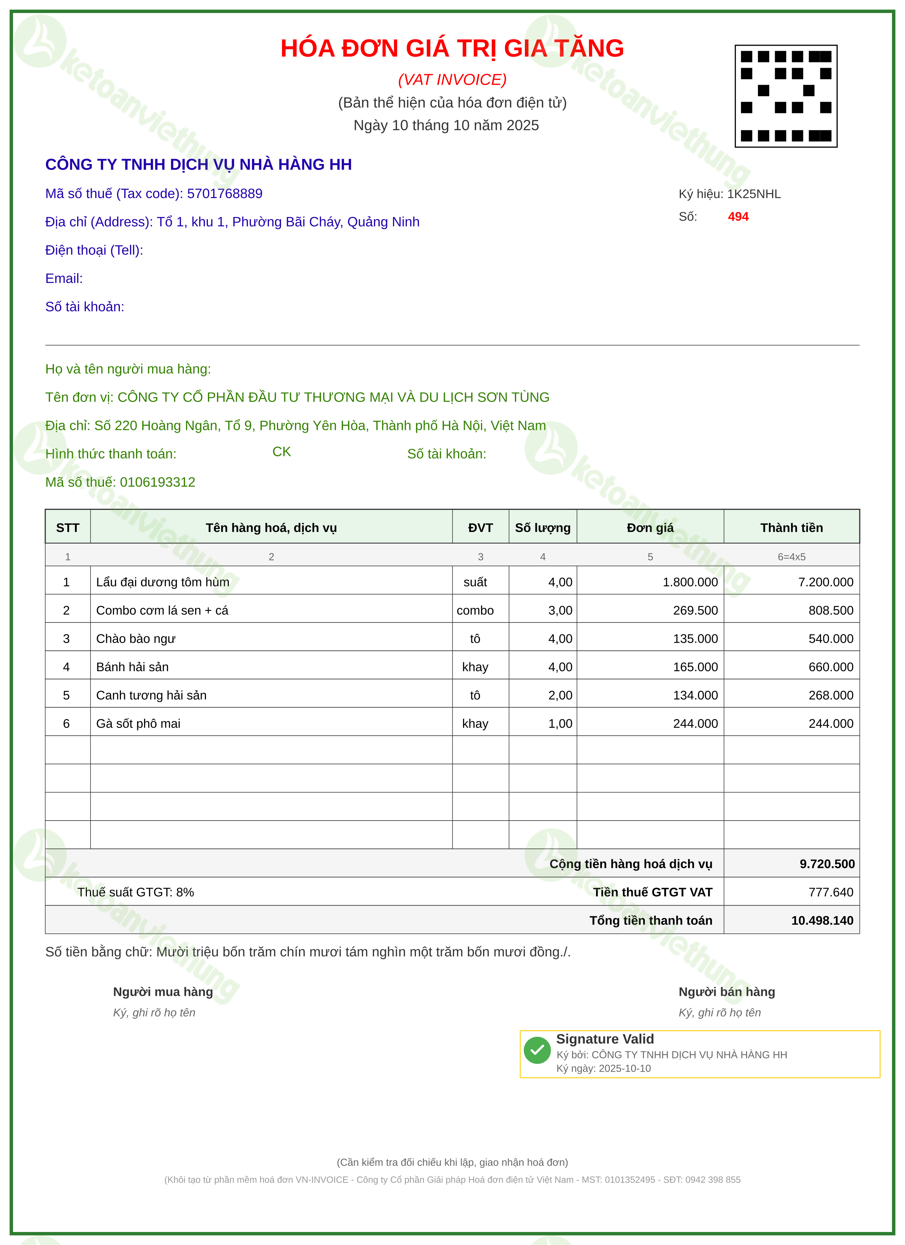Click the Ký hiệu 1K25NHL text
The width and height of the screenshot is (905, 1245).
729,194
